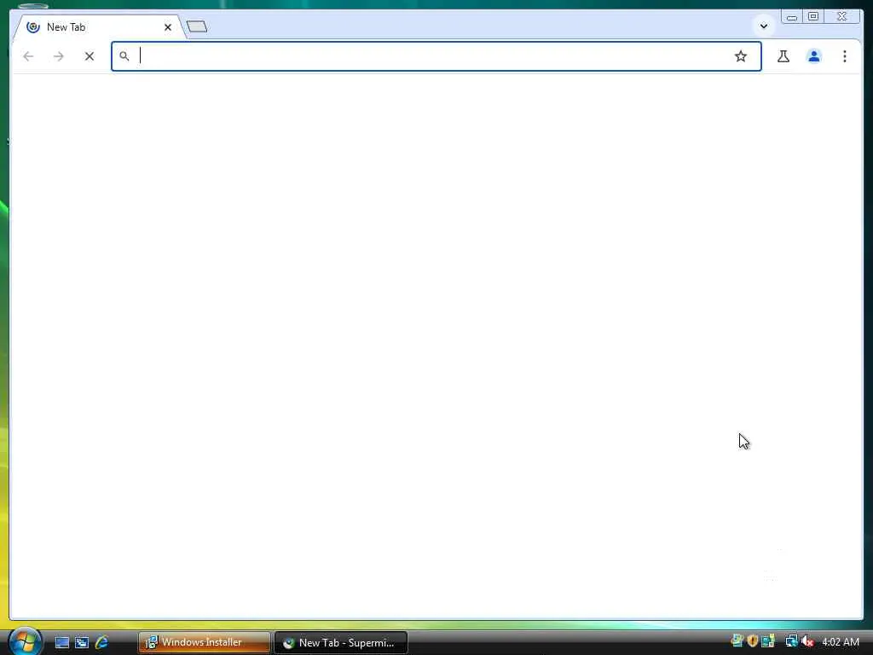Open the Windows Start orb
Image resolution: width=873 pixels, height=655 pixels.
click(x=25, y=641)
